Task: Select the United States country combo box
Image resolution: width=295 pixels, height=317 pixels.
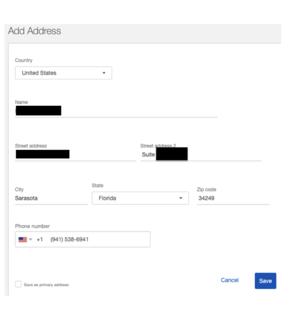Action: point(63,73)
